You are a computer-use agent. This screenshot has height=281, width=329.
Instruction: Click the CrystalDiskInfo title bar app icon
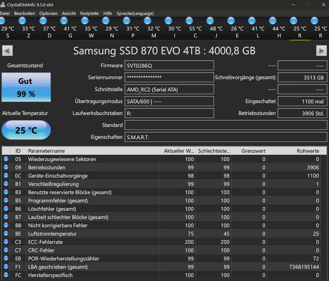point(3,5)
